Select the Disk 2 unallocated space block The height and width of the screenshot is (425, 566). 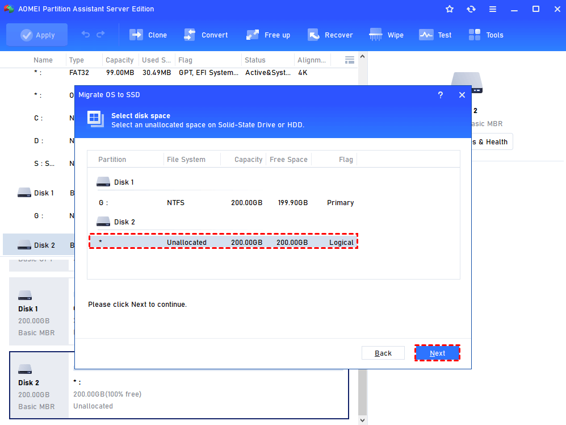(x=209, y=394)
